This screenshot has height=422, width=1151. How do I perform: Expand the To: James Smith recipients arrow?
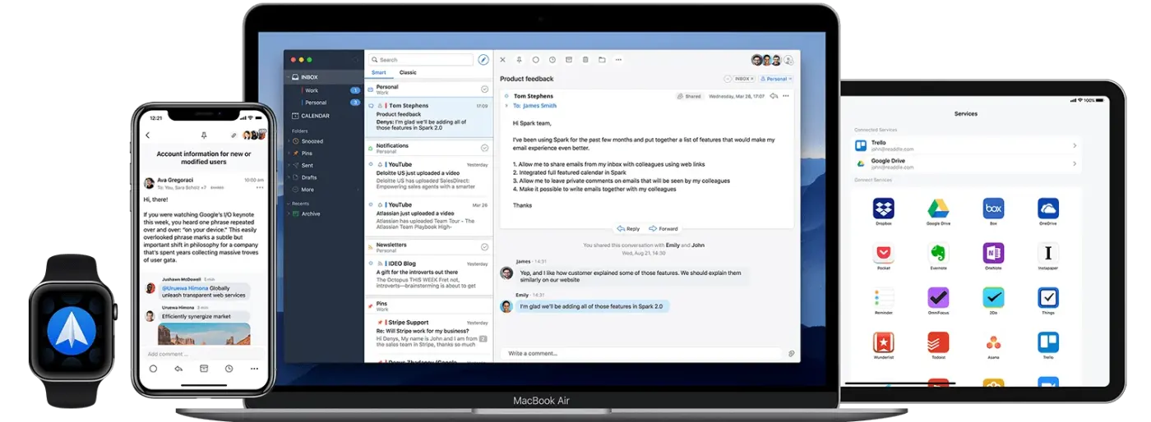tap(506, 106)
